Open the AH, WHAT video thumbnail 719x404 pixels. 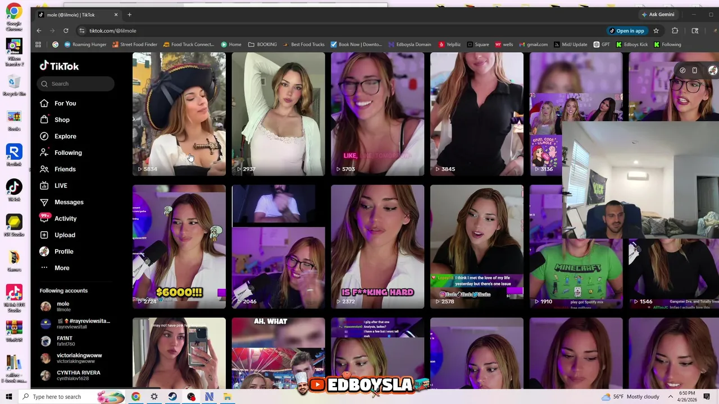278,352
